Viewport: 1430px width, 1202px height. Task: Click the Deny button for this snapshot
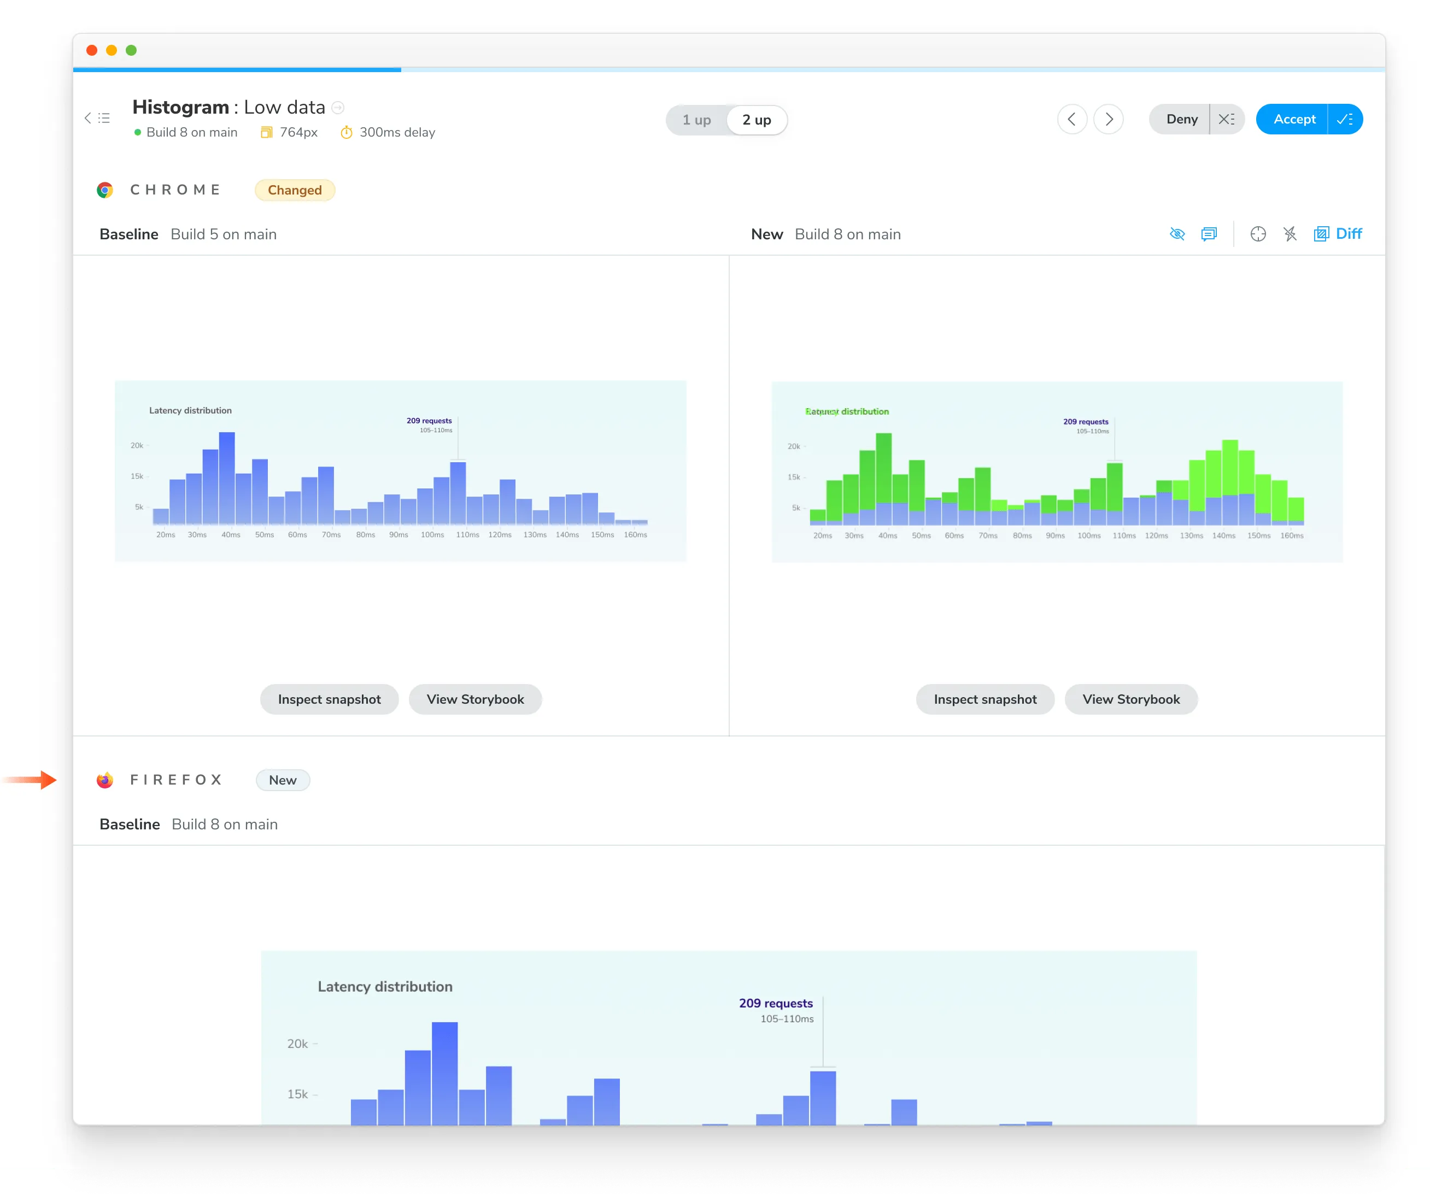[1180, 118]
